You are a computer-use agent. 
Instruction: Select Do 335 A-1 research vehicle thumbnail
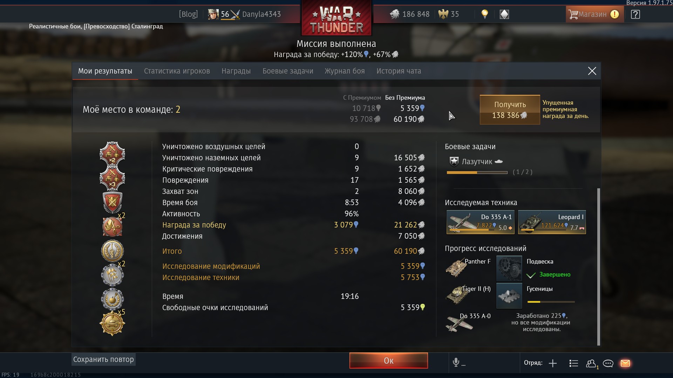coord(481,222)
